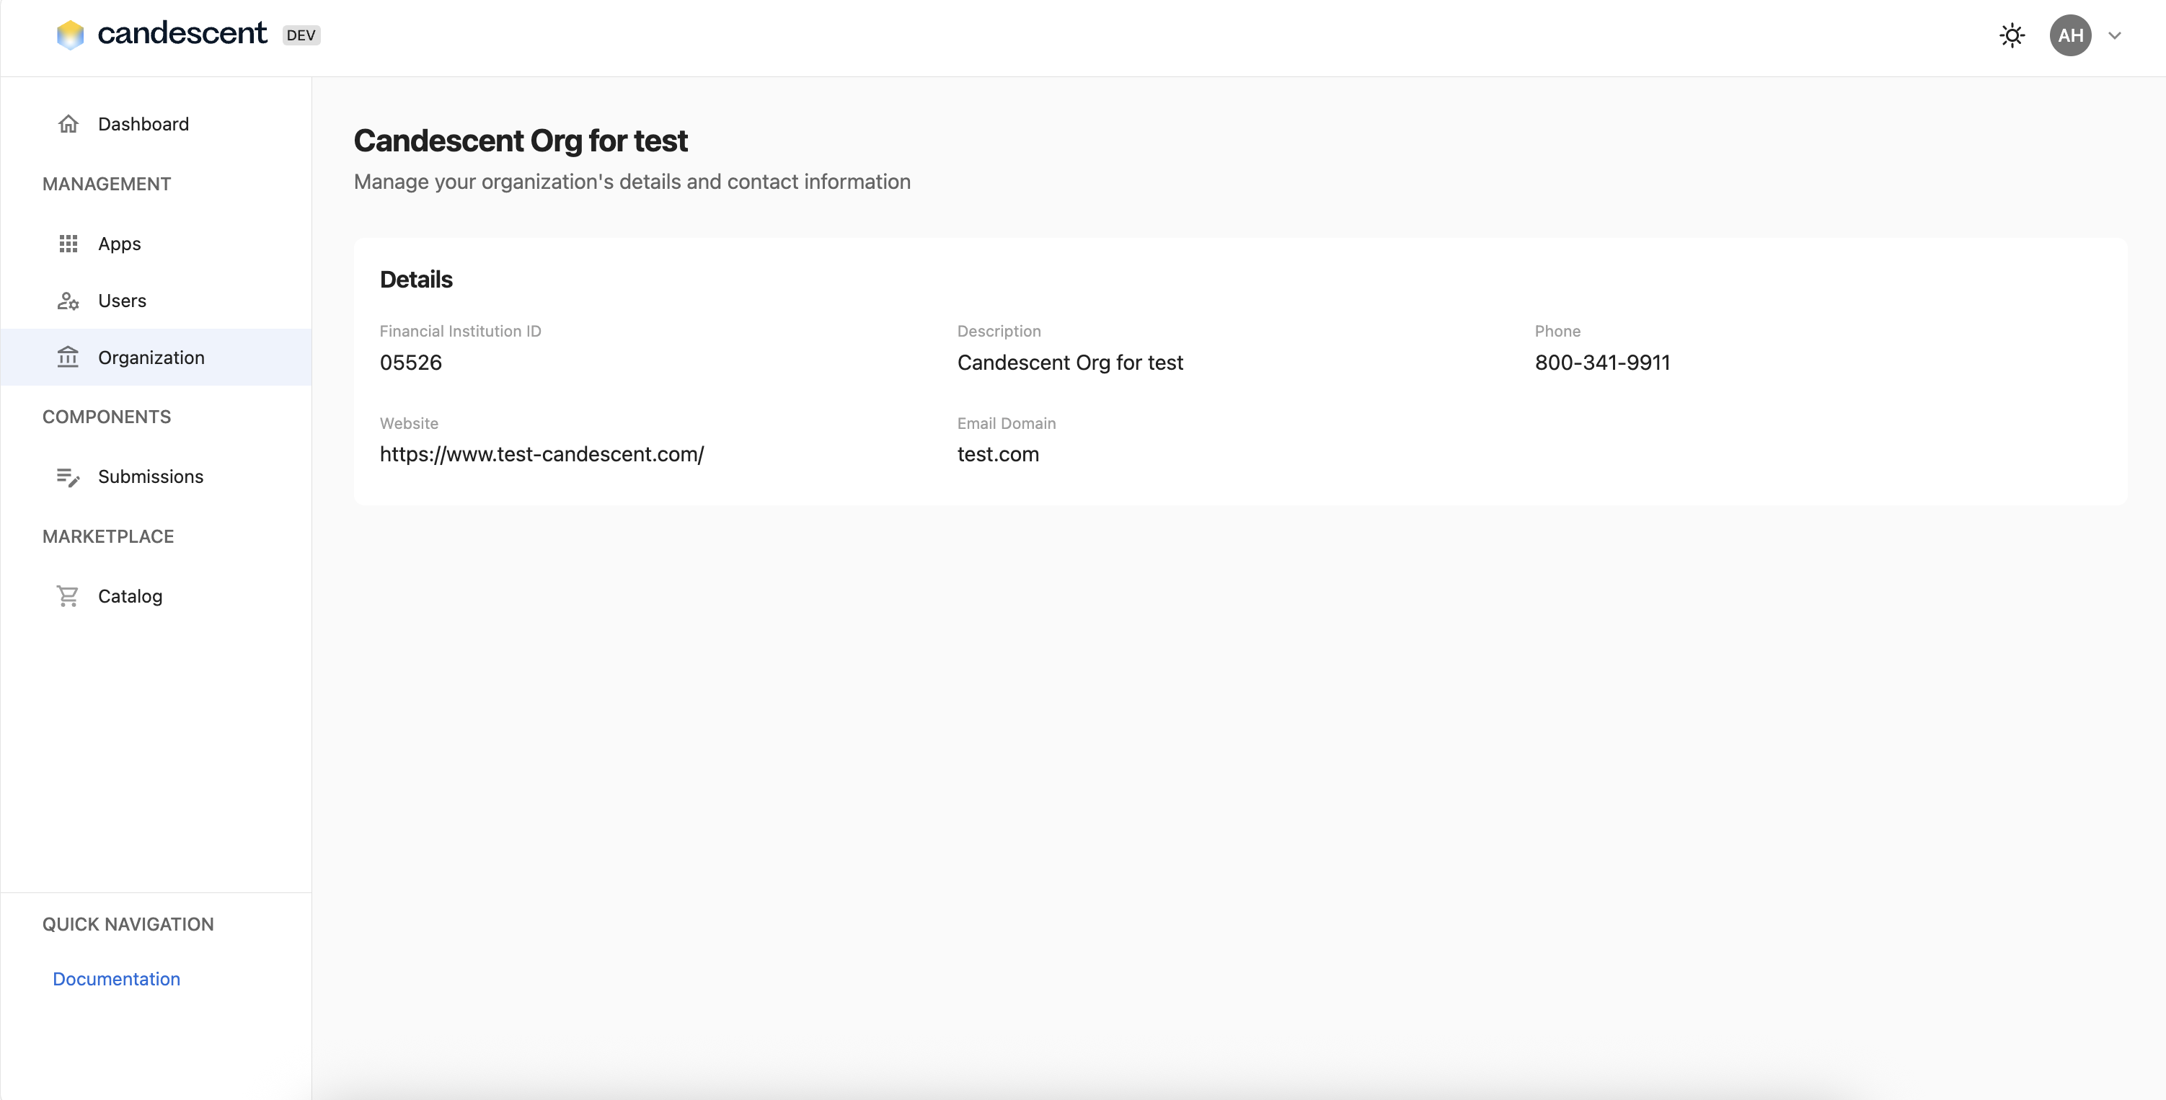The height and width of the screenshot is (1100, 2166).
Task: Open Catalog under Marketplace
Action: pos(131,596)
